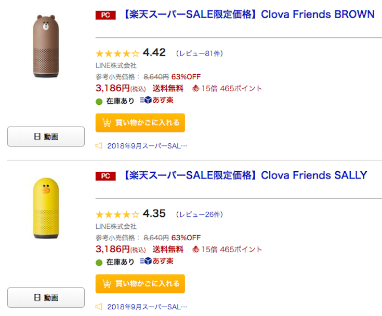Click the PC badge beside Clova Friends SALLY
382x316 pixels.
click(x=106, y=176)
